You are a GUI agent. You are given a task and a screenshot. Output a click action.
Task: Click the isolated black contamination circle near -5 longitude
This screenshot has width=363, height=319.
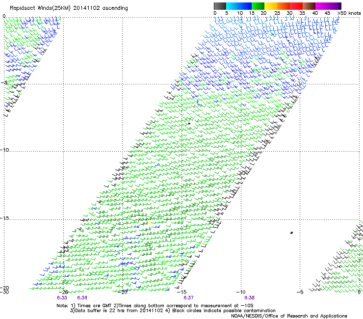point(291,233)
